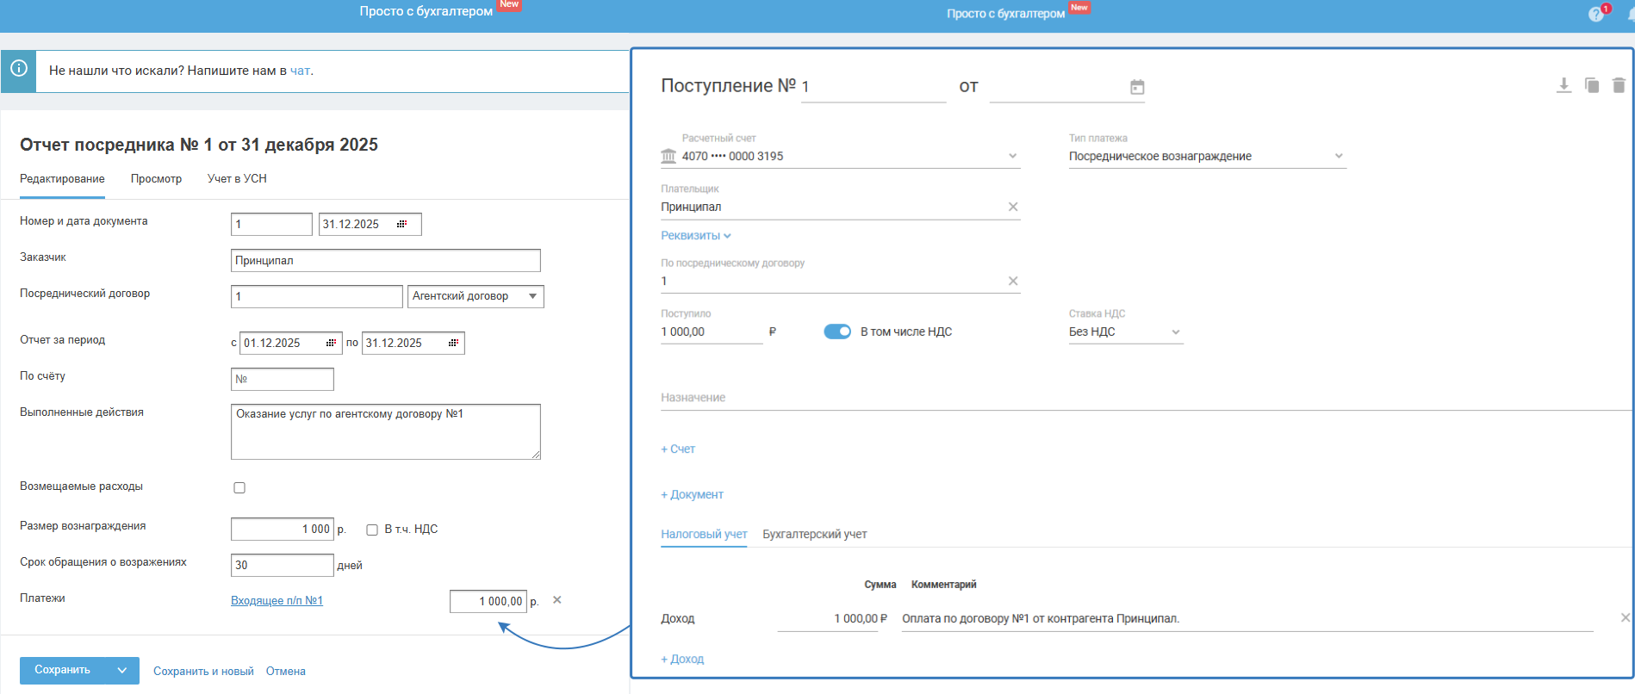Open the calendar for the Поступление date
Screen dimensions: 1635x694
pos(1137,87)
